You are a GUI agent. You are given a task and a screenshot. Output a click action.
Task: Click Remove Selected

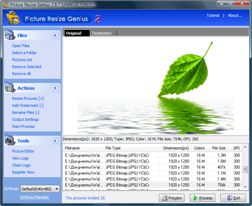click(x=27, y=67)
